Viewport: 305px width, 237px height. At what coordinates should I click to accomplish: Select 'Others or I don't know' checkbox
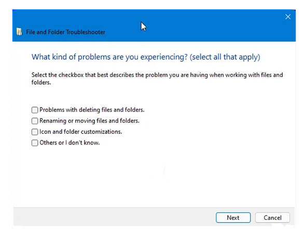point(35,143)
